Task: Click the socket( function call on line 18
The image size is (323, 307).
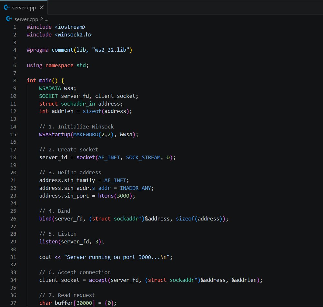Action: pos(86,158)
